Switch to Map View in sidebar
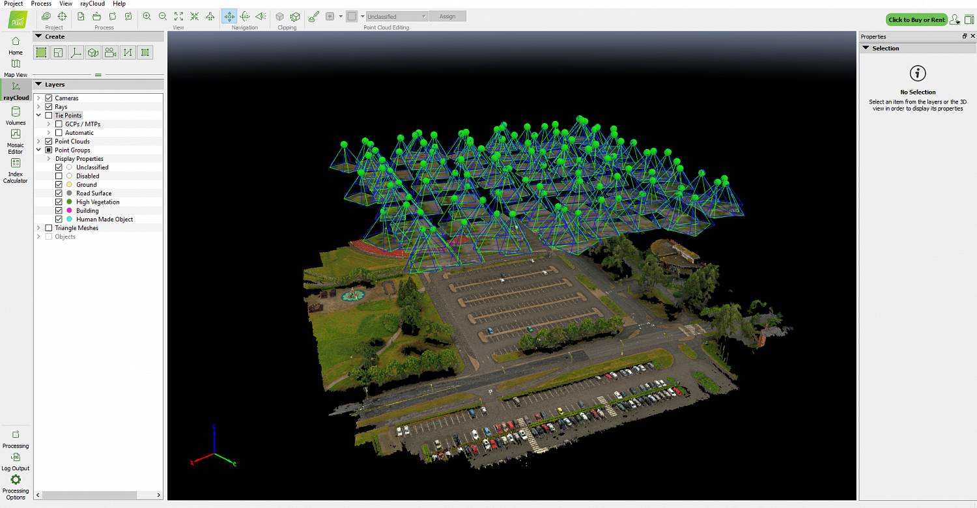This screenshot has width=977, height=508. [16, 67]
